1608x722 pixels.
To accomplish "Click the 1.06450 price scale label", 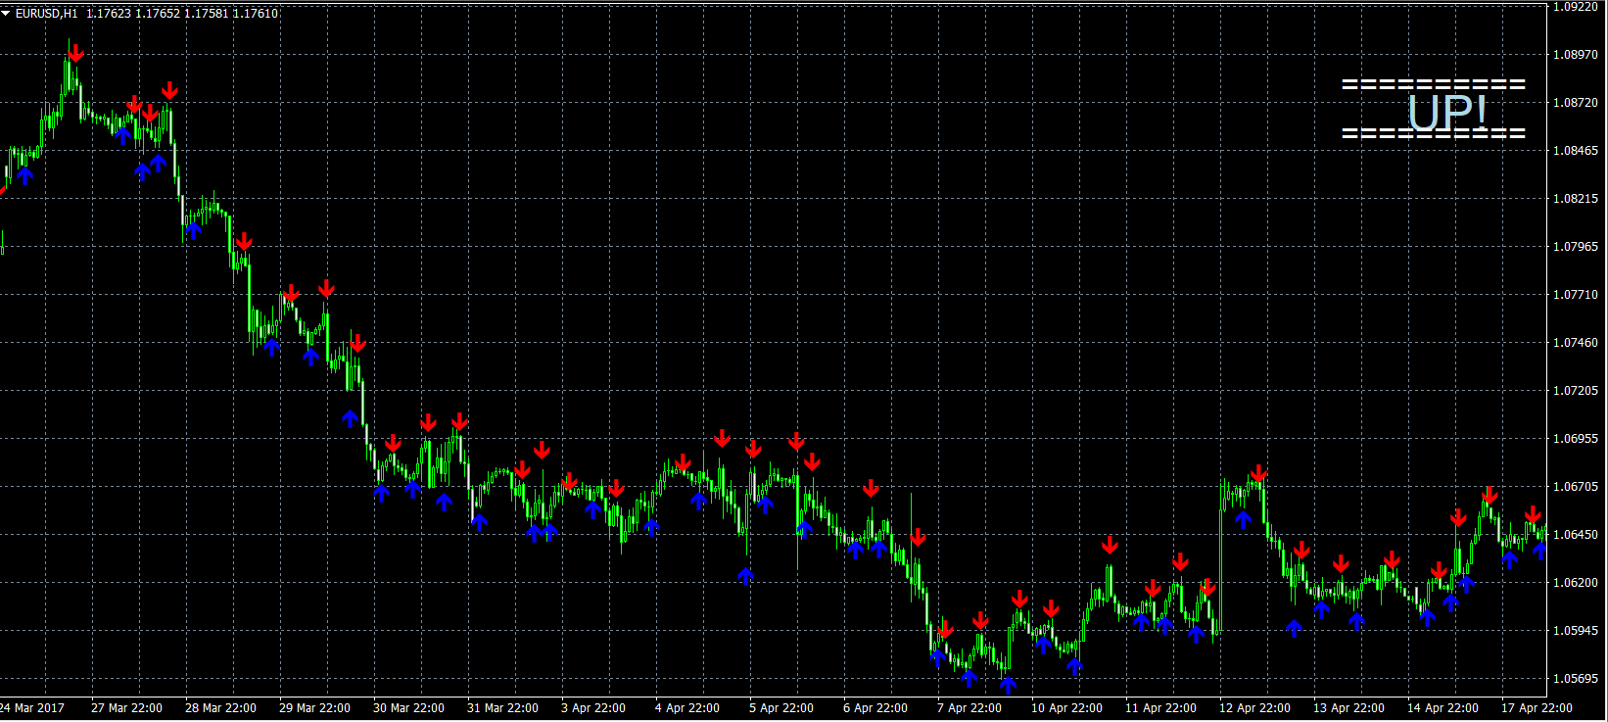I will tap(1576, 535).
